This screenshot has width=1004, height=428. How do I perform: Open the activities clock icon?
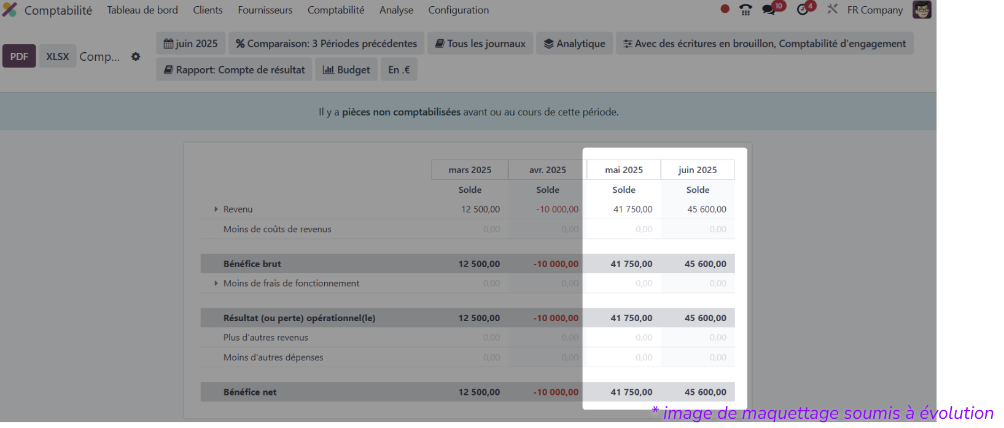click(803, 10)
